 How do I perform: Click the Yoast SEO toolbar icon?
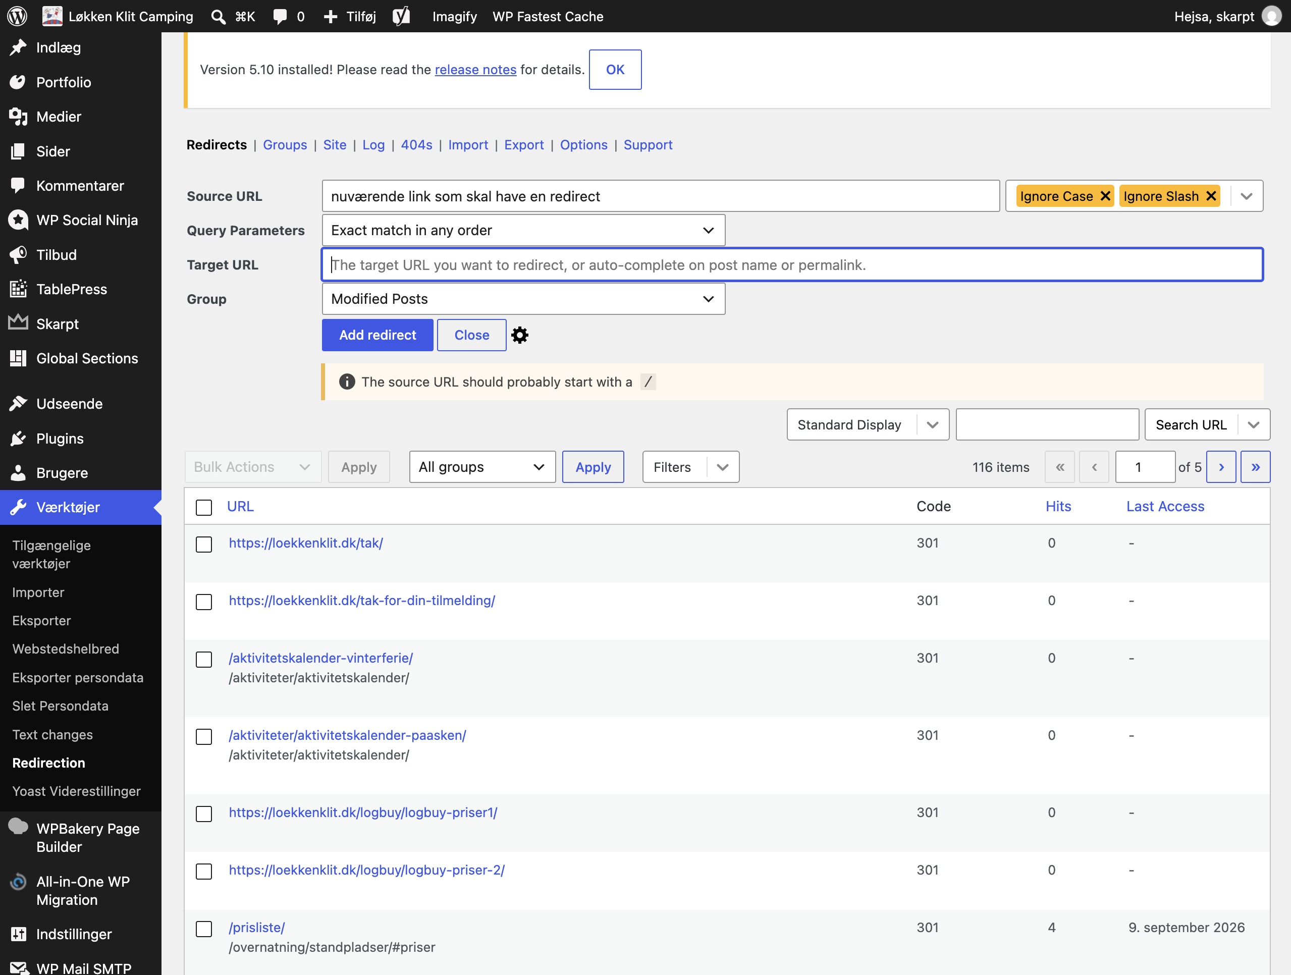point(401,16)
